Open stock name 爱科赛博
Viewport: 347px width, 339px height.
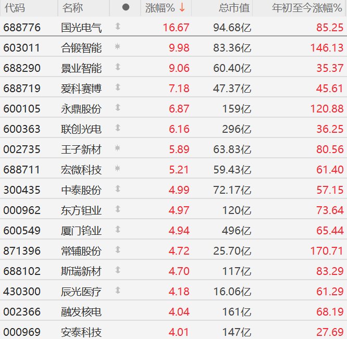[x=81, y=89]
